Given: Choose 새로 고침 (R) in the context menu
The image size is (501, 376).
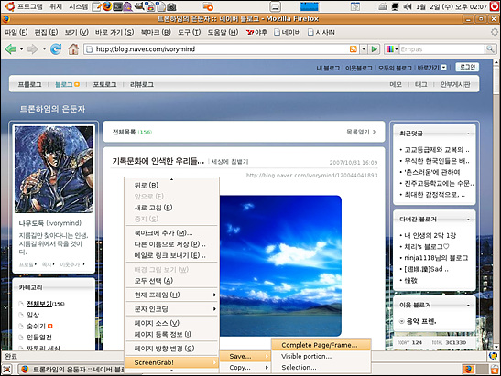Looking at the screenshot, I should pyautogui.click(x=171, y=208).
